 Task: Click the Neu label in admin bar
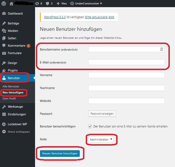(64, 4)
